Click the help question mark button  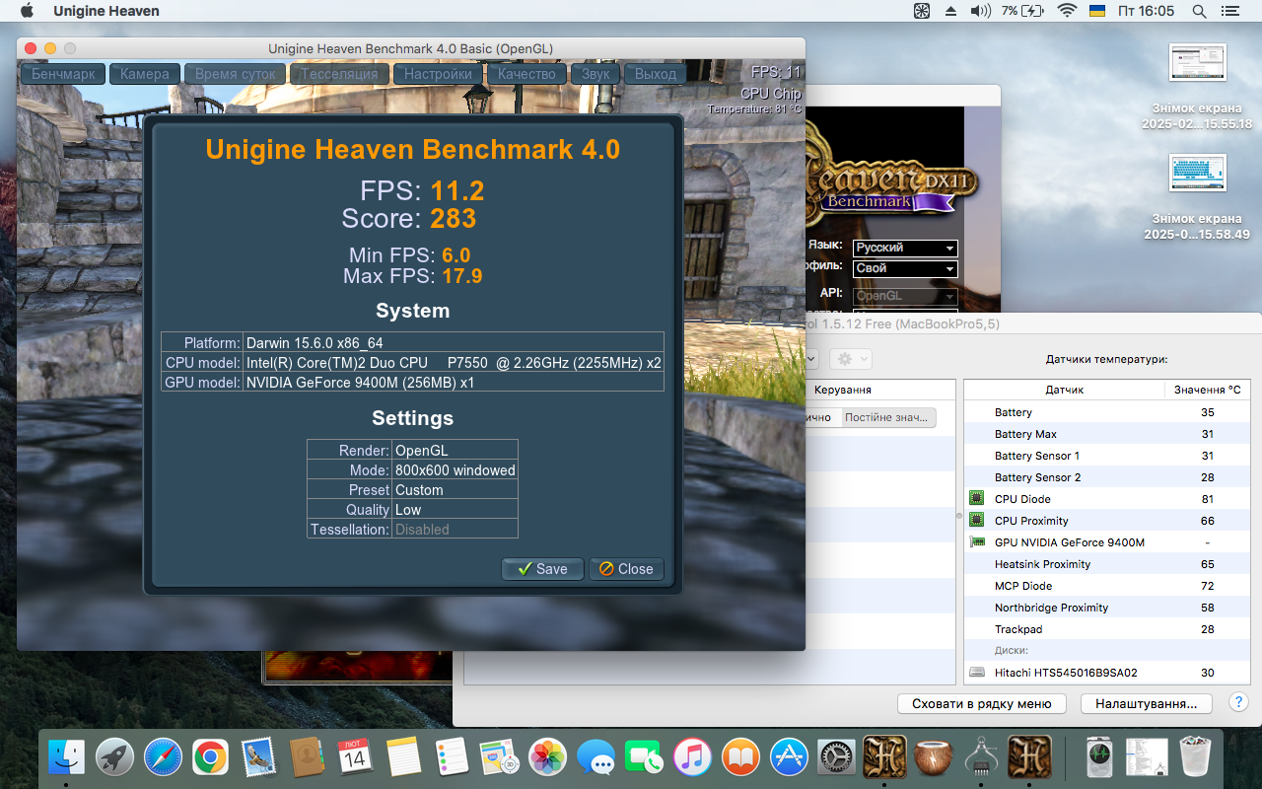pos(1238,703)
